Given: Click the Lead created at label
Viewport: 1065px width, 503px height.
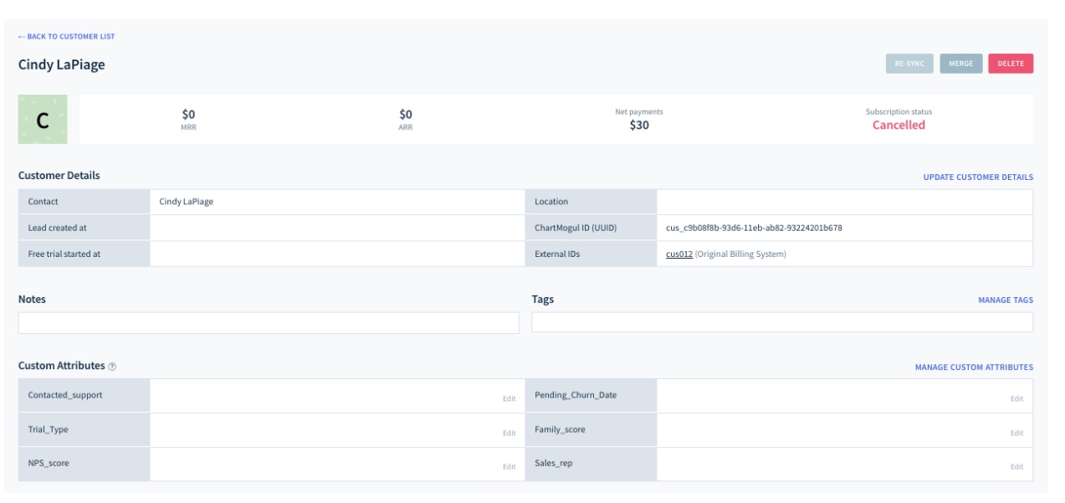Looking at the screenshot, I should [x=55, y=228].
